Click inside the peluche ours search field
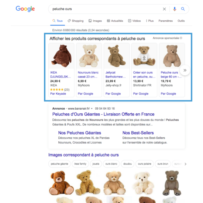This screenshot has width=203, height=203. pyautogui.click(x=105, y=9)
